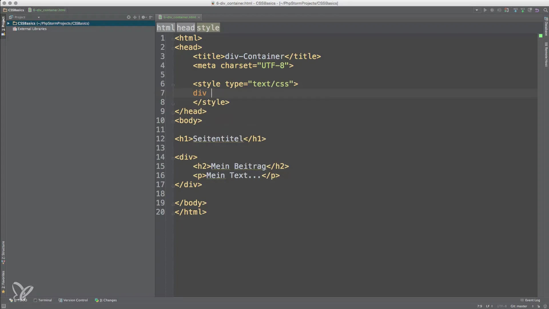Open the Git: master branch selector
This screenshot has height=309, width=549.
pyautogui.click(x=519, y=306)
